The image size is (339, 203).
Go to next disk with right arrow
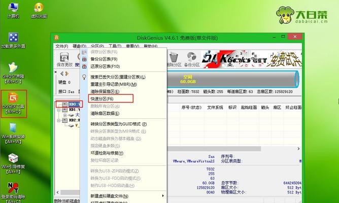point(67,74)
